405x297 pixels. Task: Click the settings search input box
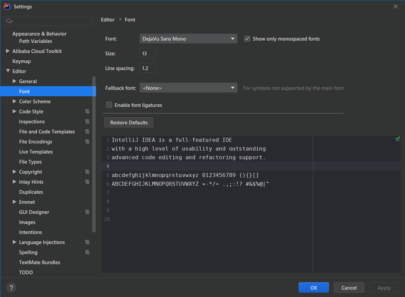coord(48,21)
